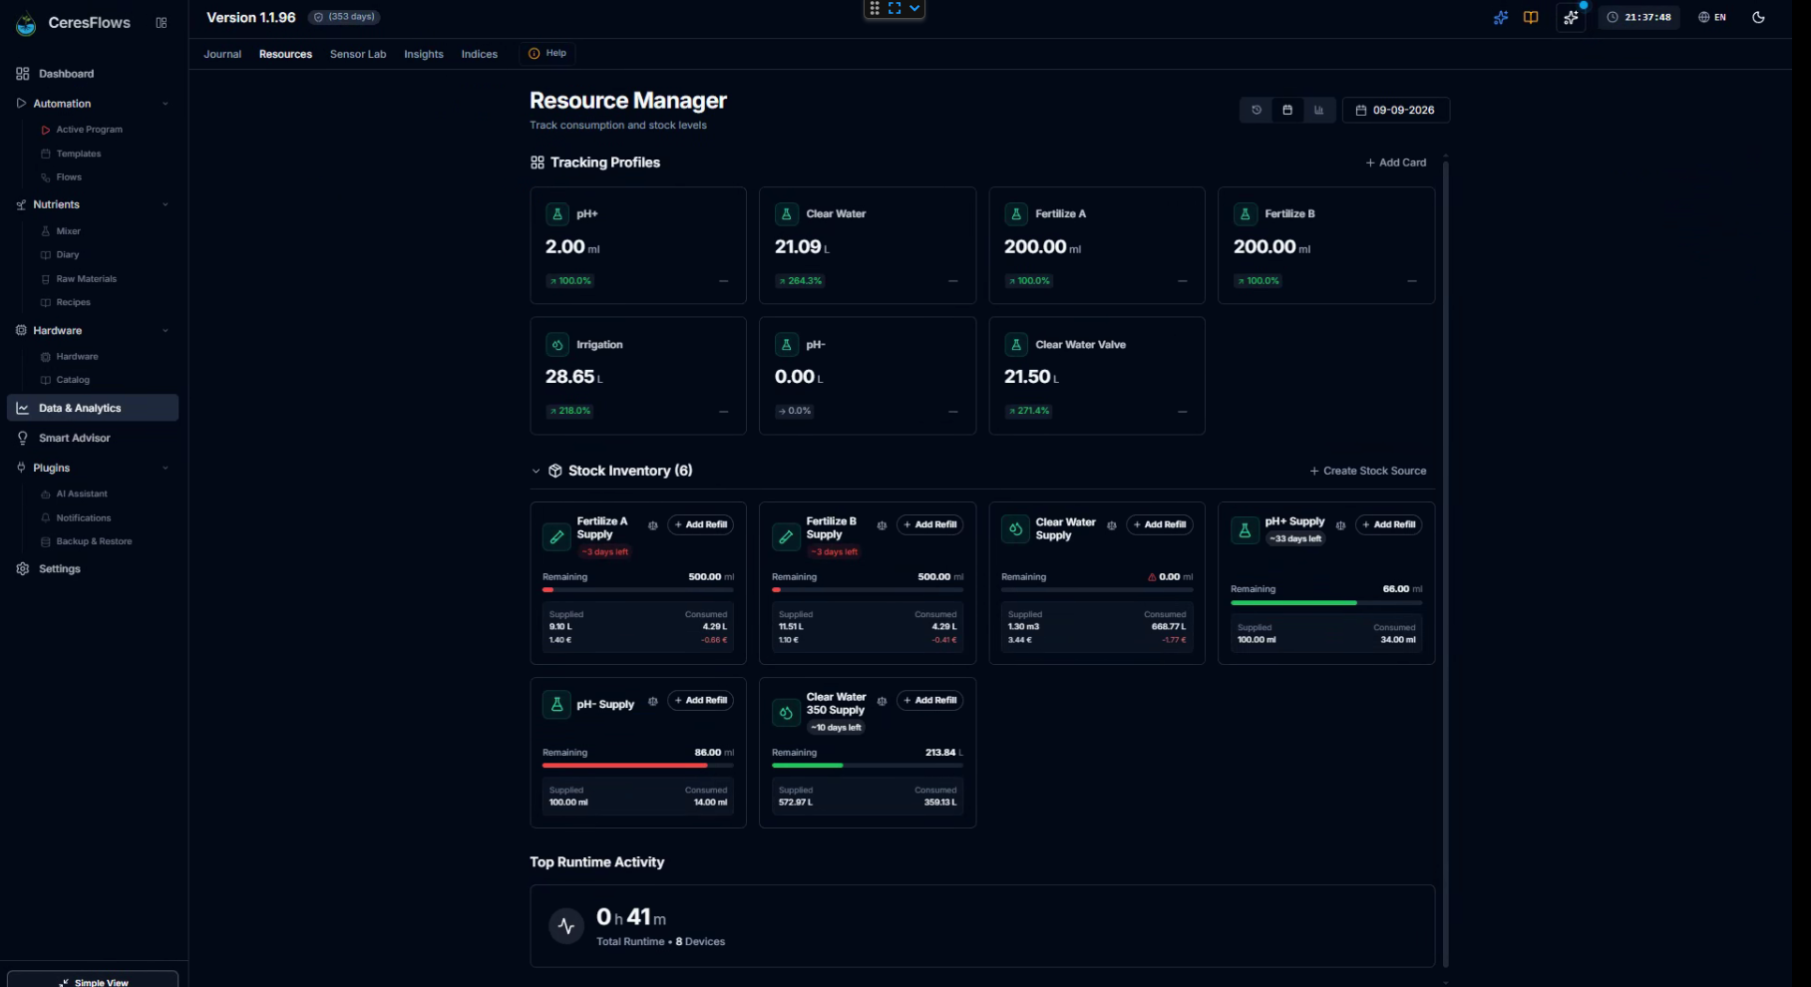Click the dark mode moon icon
This screenshot has height=987, width=1811.
[1758, 17]
